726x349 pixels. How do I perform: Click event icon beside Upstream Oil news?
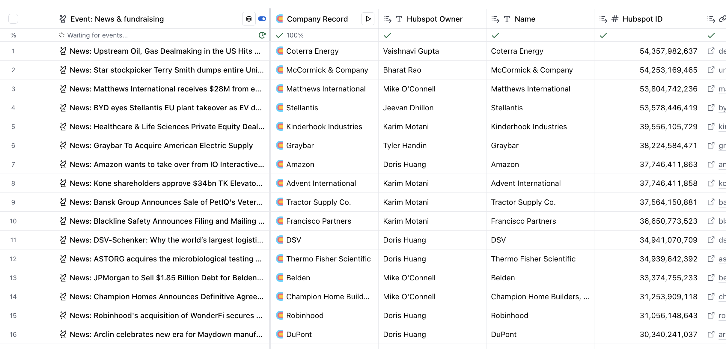tap(63, 51)
